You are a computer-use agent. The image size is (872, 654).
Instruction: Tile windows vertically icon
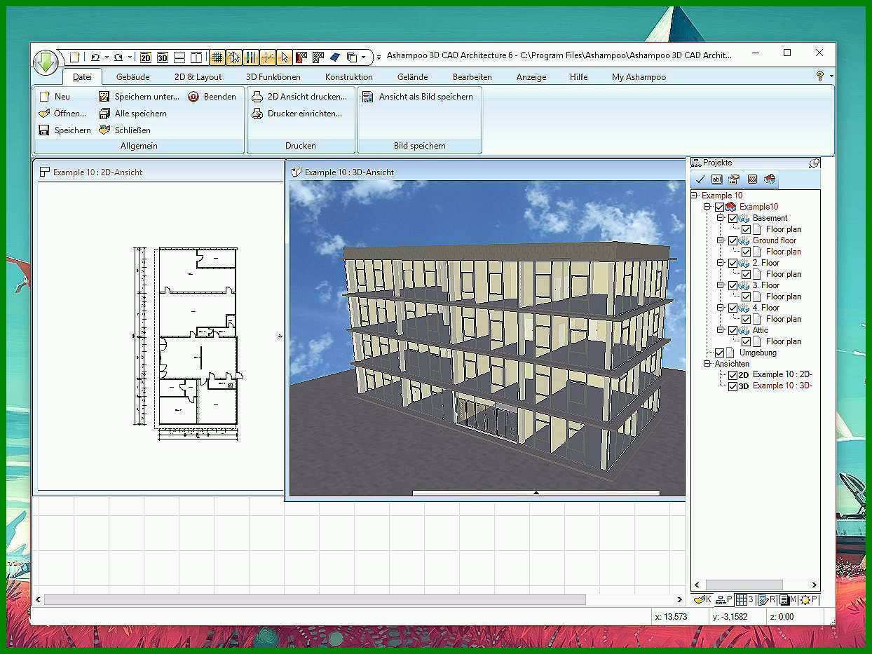pyautogui.click(x=196, y=57)
